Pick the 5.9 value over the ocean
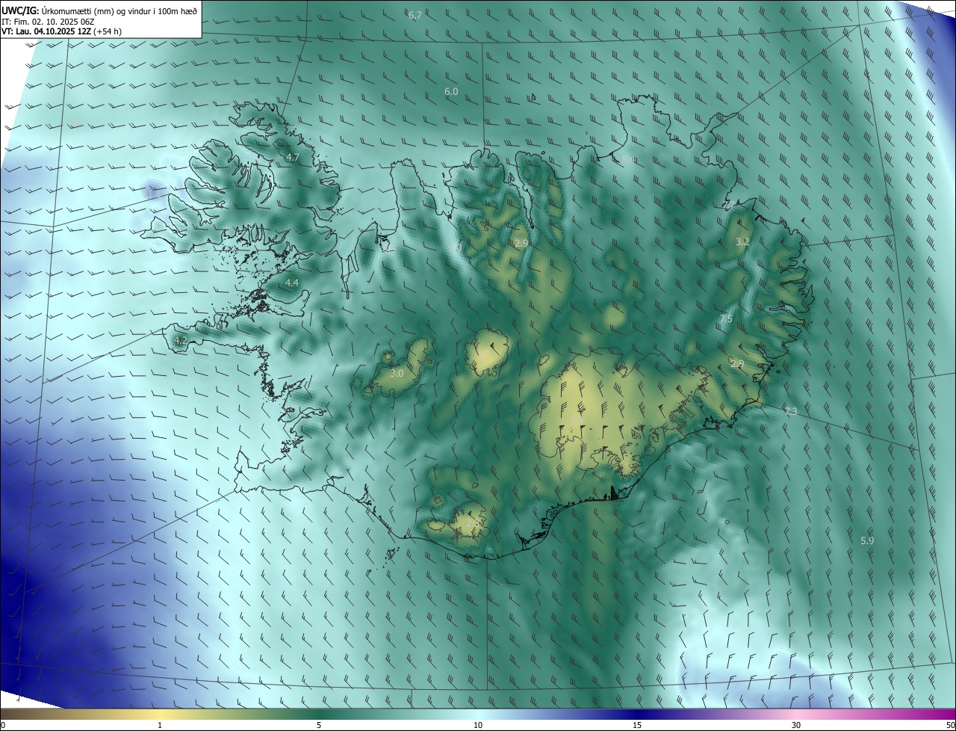Viewport: 956px width, 731px height. [x=867, y=540]
